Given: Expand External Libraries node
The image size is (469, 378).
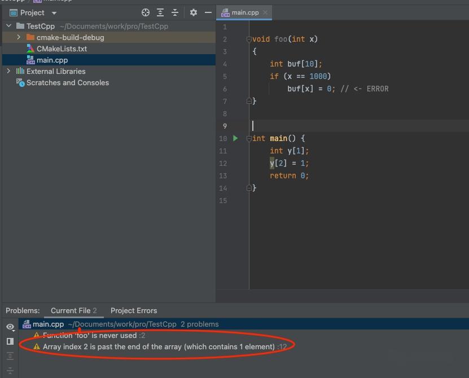Looking at the screenshot, I should click(x=8, y=71).
